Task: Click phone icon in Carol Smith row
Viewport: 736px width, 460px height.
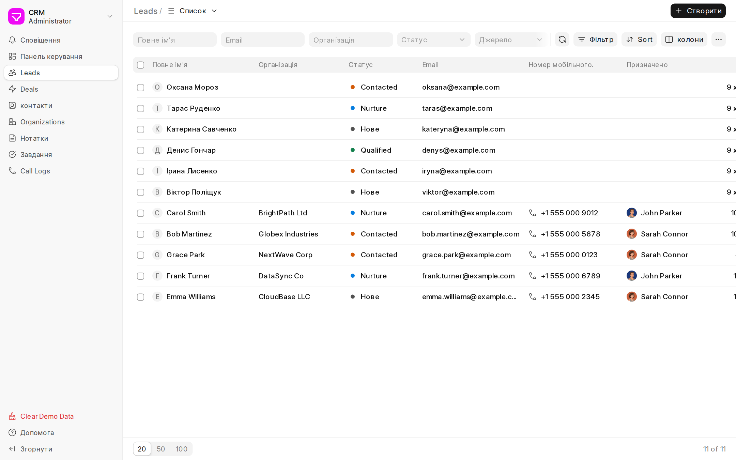Action: 533,213
